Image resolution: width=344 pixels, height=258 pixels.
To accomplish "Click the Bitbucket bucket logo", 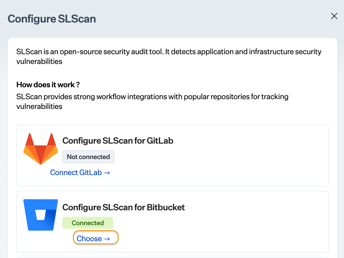I will click(x=41, y=215).
